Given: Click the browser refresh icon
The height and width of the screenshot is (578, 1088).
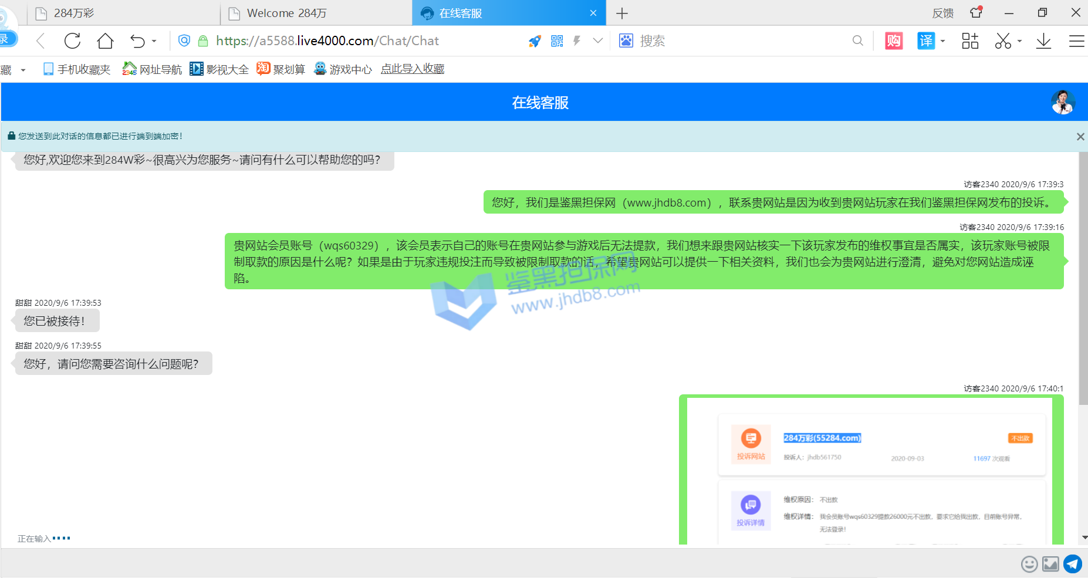Looking at the screenshot, I should point(72,41).
